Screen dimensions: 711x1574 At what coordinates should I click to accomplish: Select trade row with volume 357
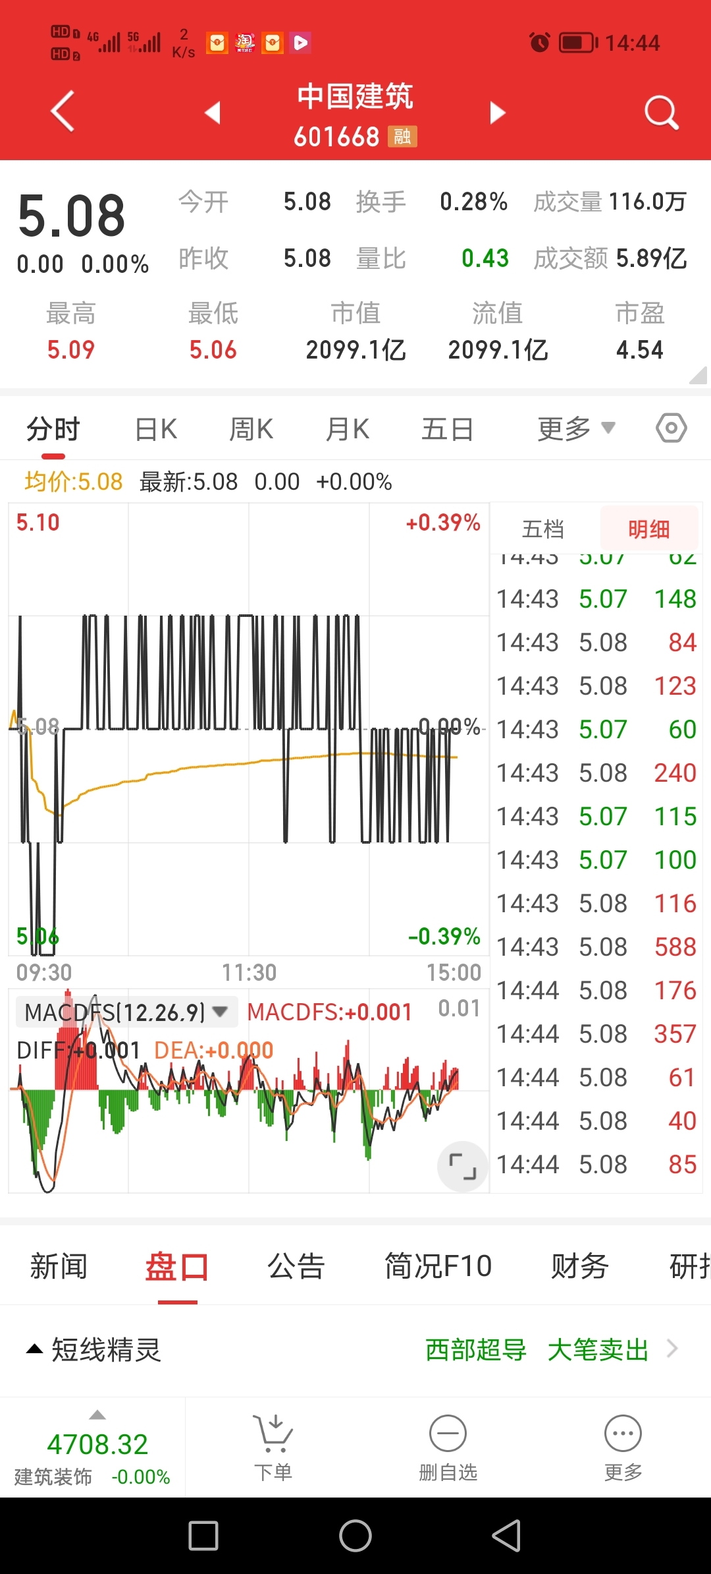point(596,1034)
